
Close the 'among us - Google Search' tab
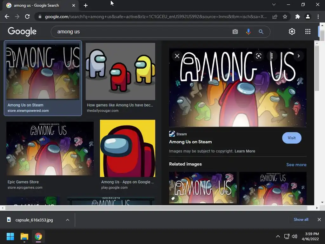tap(74, 5)
